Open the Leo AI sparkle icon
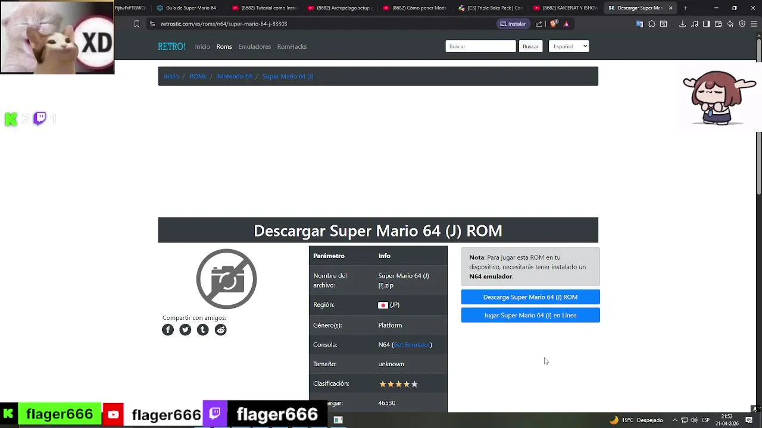 [x=730, y=24]
